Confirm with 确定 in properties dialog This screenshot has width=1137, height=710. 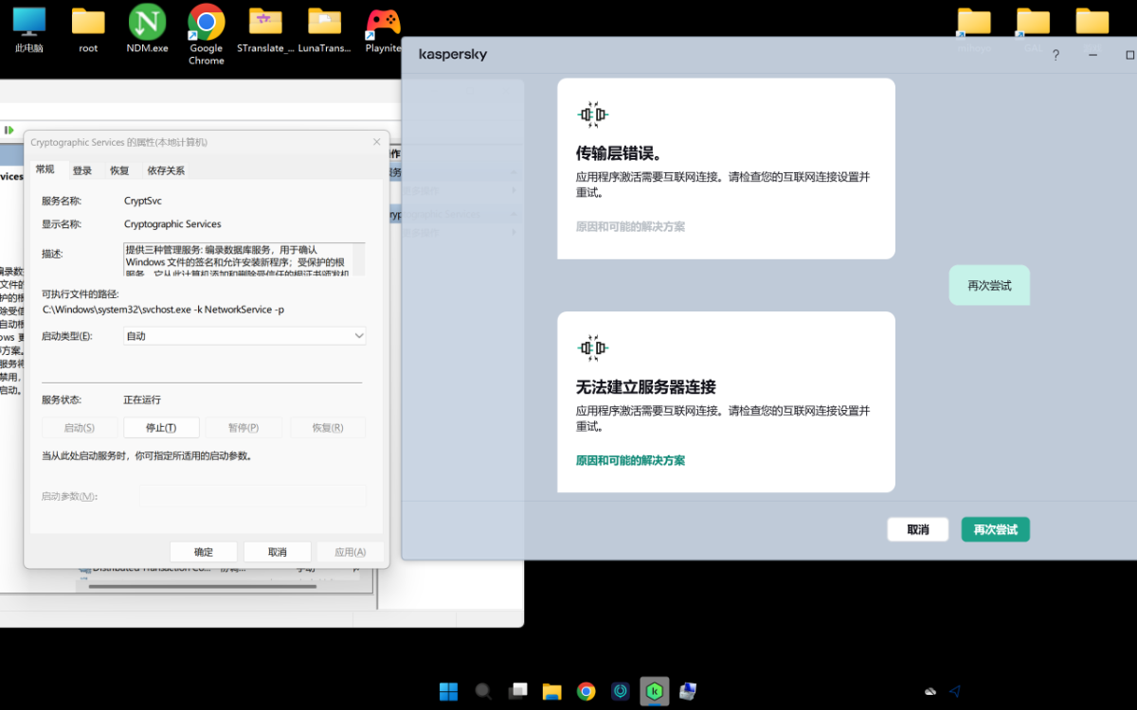tap(204, 552)
